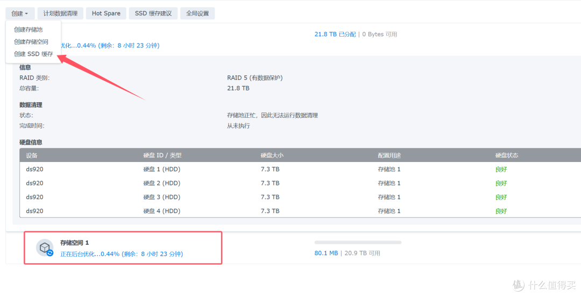This screenshot has height=297, width=581.
Task: Open 全局设置 global settings
Action: 197,13
